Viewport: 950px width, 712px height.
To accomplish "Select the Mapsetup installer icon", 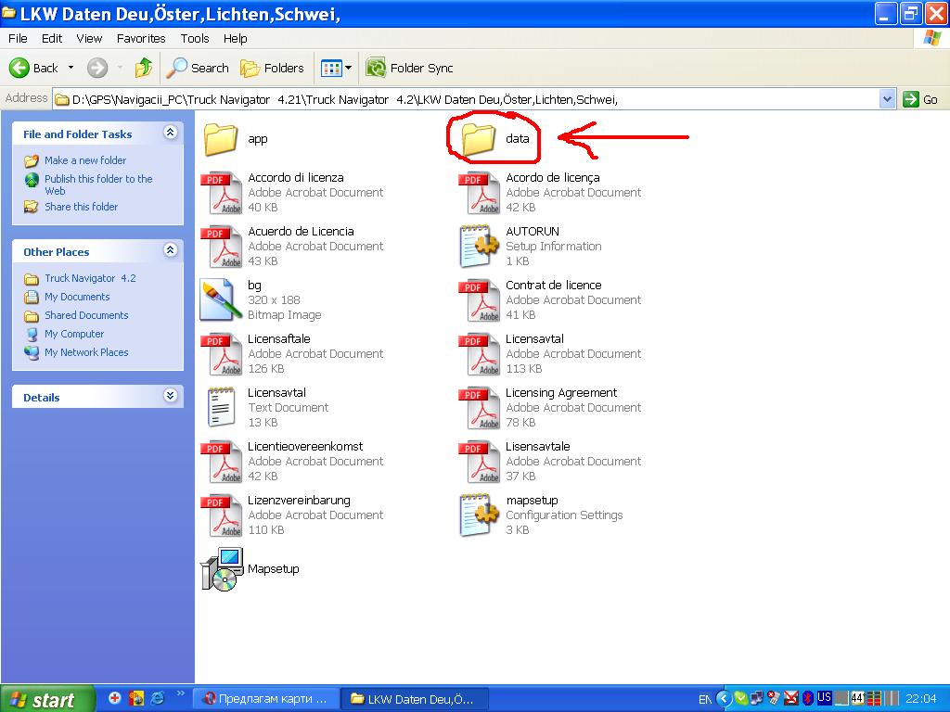I will pos(223,568).
